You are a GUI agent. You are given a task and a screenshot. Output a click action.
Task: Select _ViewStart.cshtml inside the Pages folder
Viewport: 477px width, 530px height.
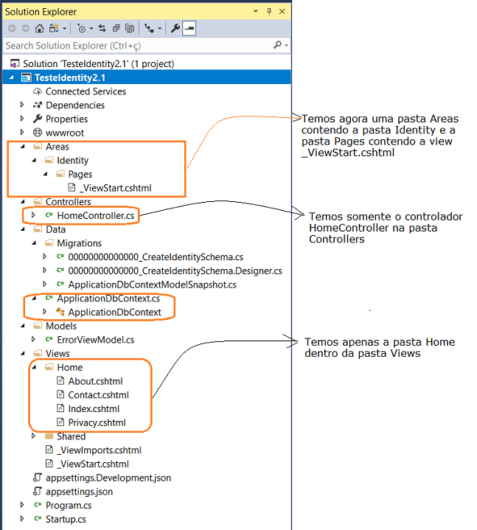(115, 188)
